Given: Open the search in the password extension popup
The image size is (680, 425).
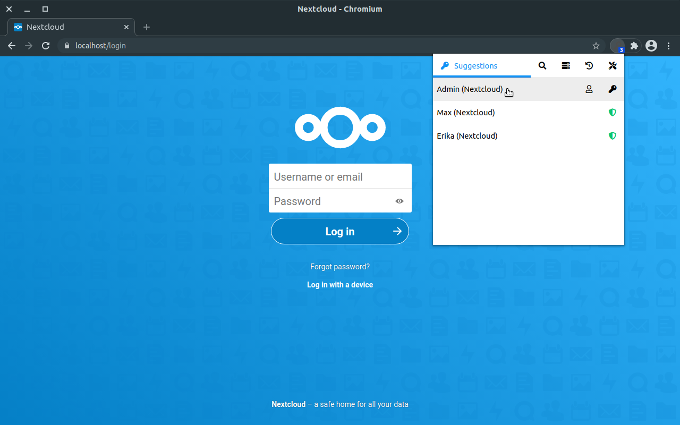Looking at the screenshot, I should click(542, 65).
